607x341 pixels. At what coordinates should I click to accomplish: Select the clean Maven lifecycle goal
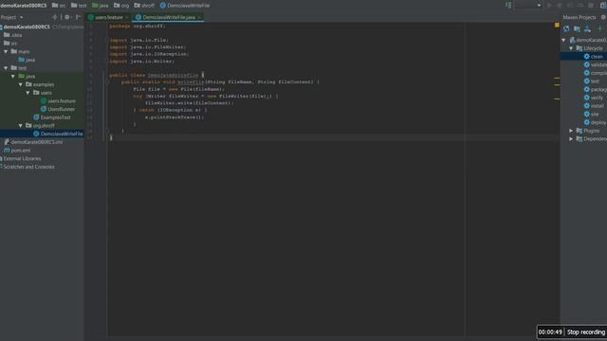(x=597, y=57)
